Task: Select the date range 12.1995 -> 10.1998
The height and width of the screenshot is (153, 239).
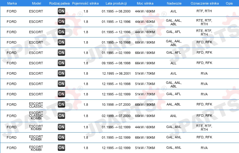Action: (x=116, y=84)
